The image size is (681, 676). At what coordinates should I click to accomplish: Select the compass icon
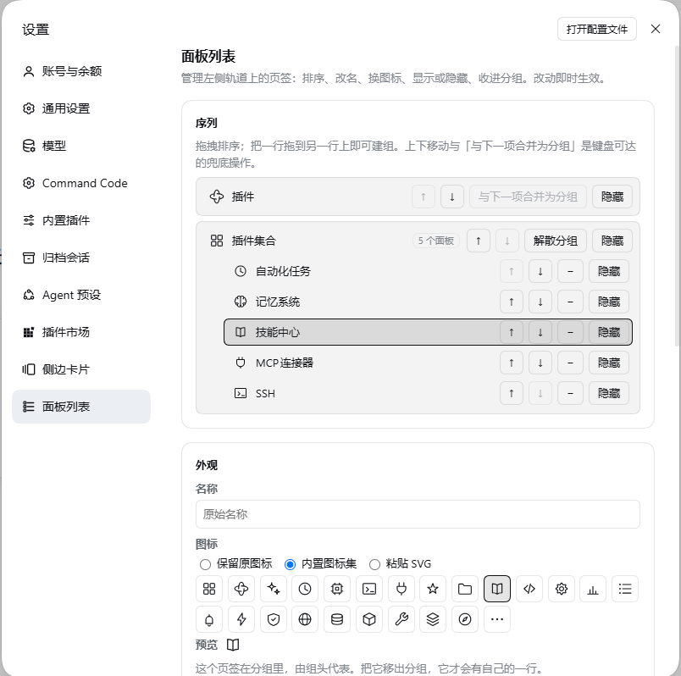[465, 619]
